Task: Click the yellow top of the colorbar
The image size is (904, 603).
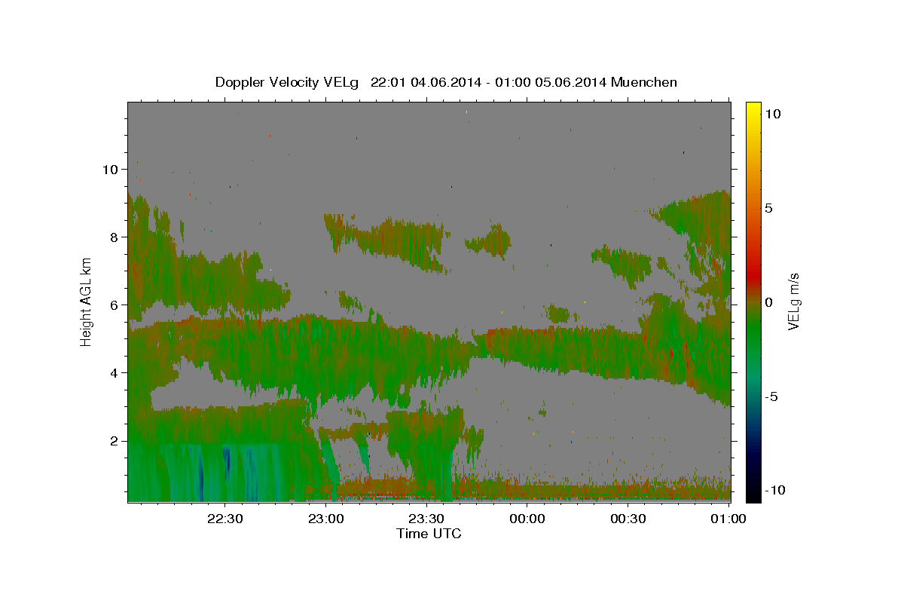Action: (753, 106)
